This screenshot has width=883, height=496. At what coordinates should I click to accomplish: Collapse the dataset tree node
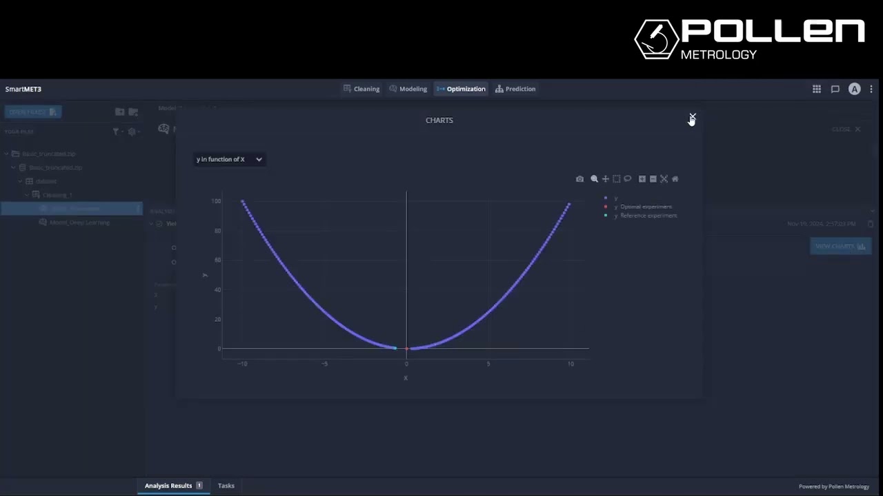tap(21, 181)
